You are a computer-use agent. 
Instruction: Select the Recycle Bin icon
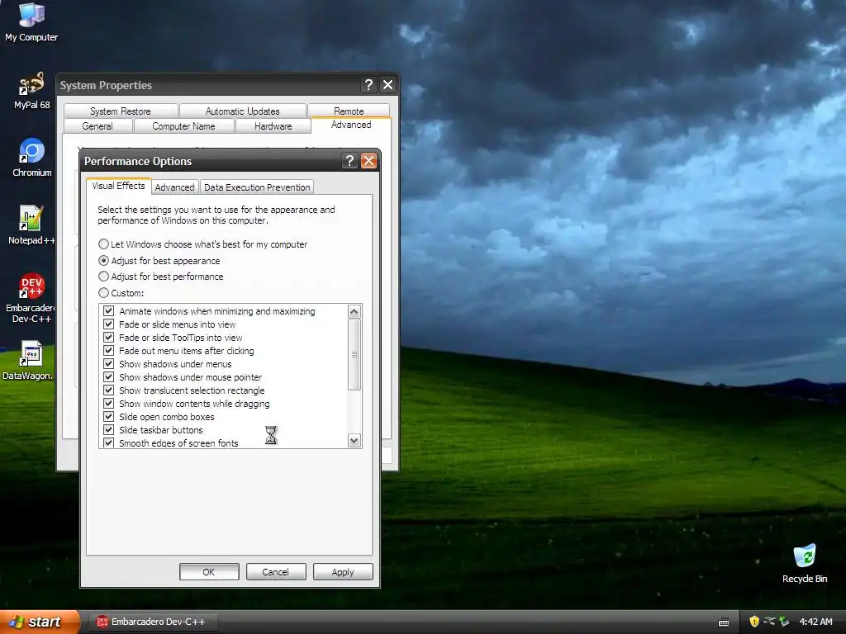805,563
